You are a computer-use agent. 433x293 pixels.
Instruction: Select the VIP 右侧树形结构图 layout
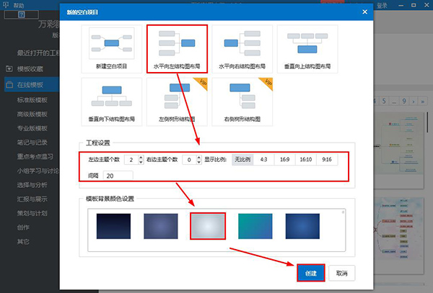point(242,102)
